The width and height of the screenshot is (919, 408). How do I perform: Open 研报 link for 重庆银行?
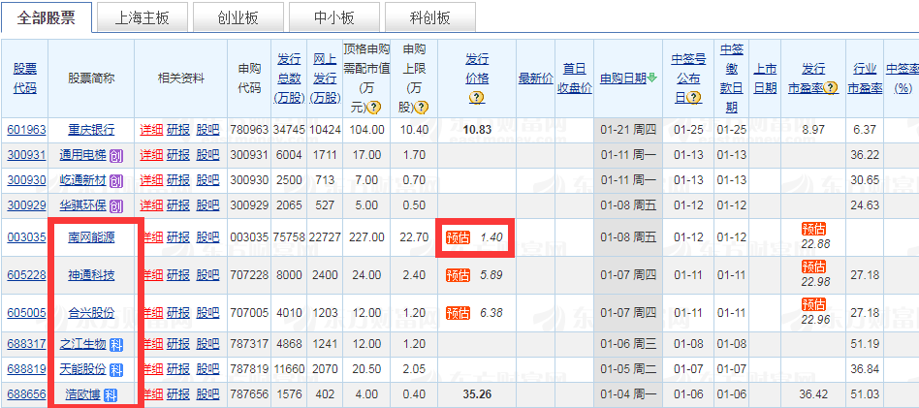click(x=178, y=130)
